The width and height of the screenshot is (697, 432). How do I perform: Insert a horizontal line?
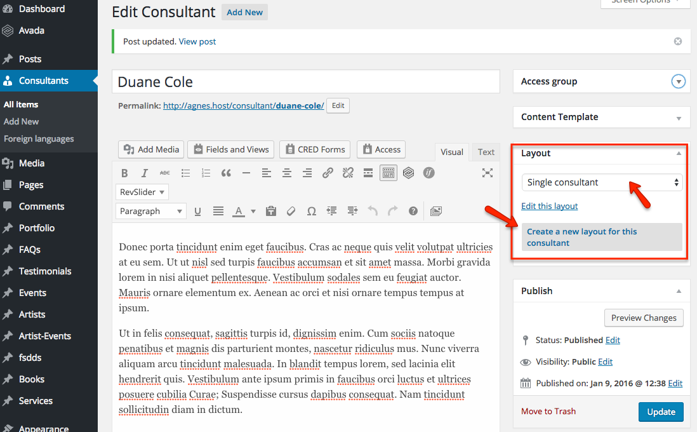[x=246, y=173]
